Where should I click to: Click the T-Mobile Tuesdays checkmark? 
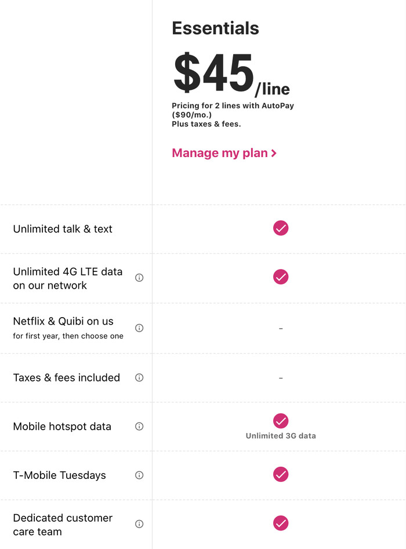[281, 475]
